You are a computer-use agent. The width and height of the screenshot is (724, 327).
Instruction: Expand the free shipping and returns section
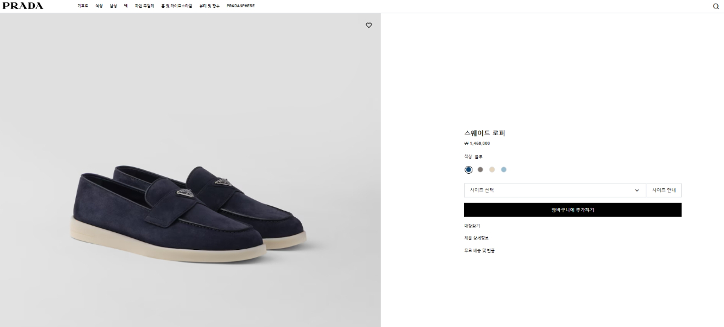point(480,250)
